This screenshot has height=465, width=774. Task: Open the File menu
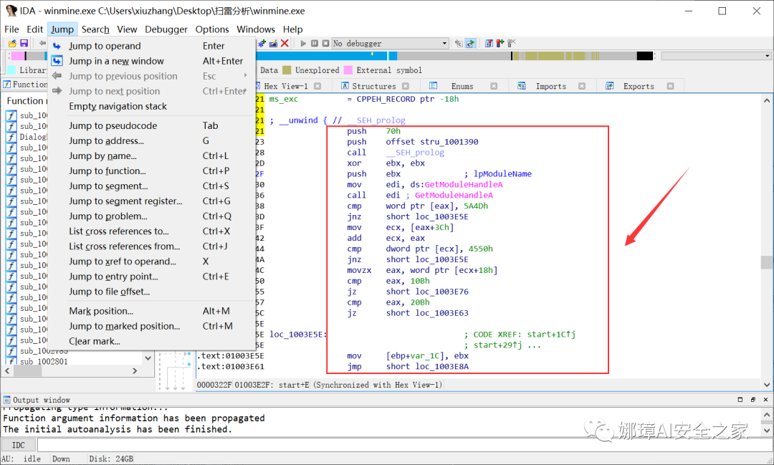11,29
